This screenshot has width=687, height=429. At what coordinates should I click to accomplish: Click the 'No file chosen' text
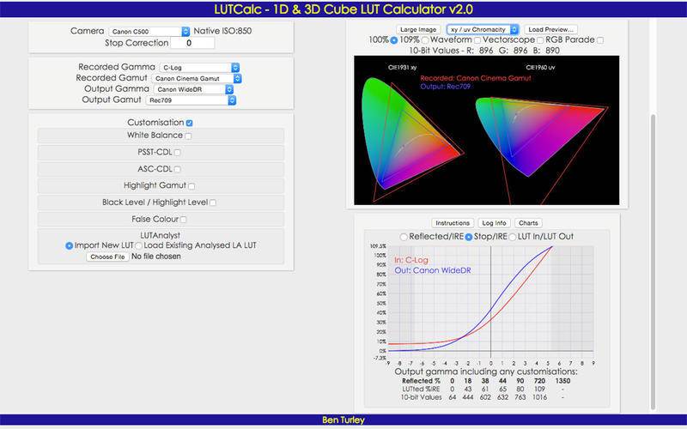pos(156,257)
